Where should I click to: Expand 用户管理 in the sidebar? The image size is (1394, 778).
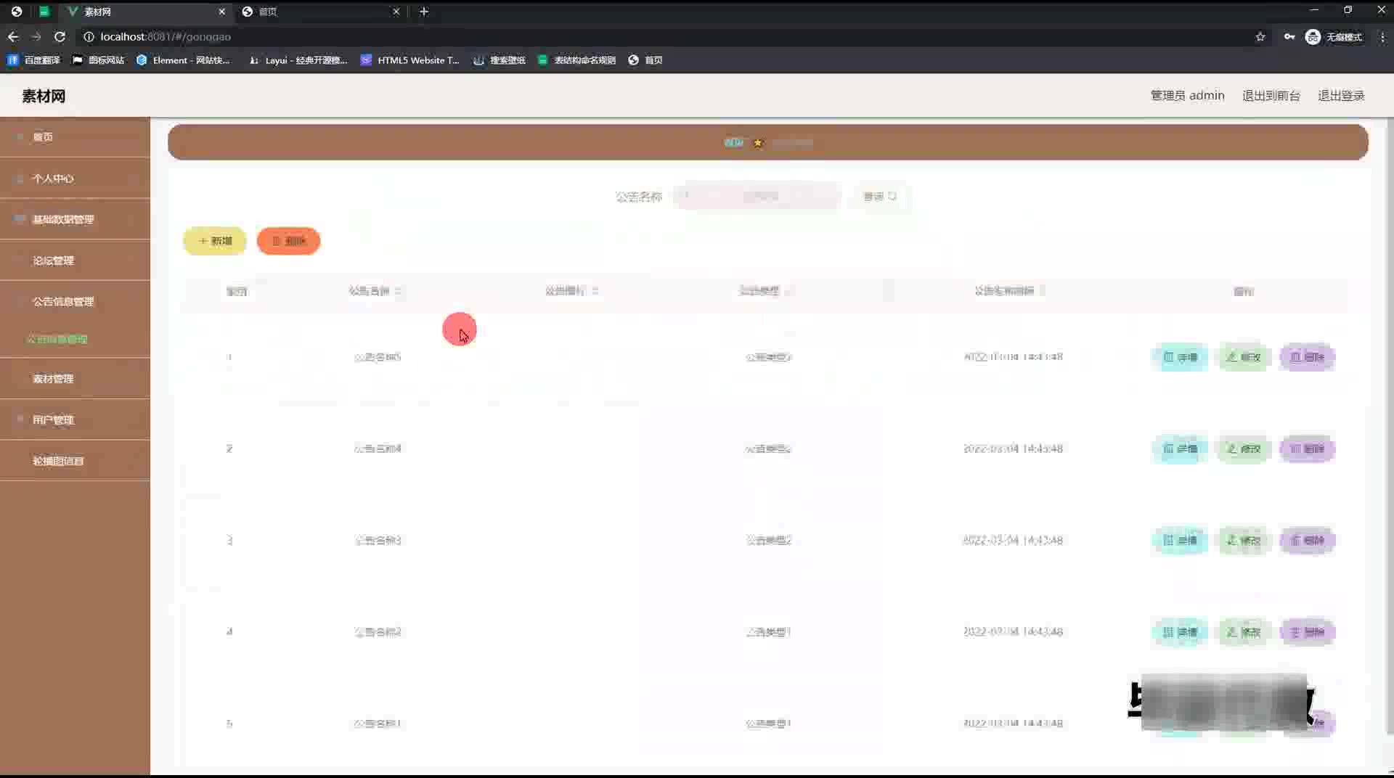75,420
